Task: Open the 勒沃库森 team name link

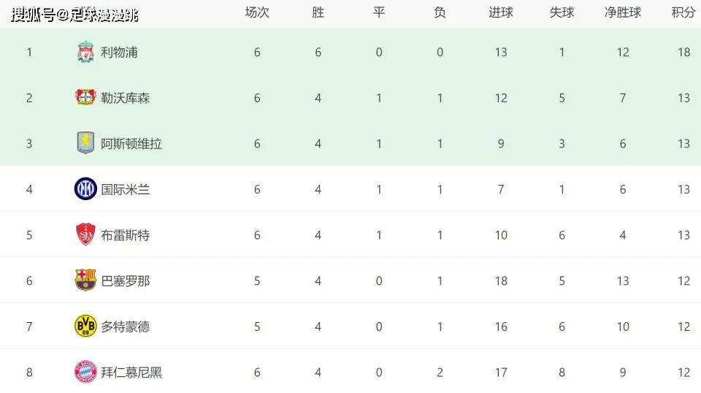Action: (125, 98)
